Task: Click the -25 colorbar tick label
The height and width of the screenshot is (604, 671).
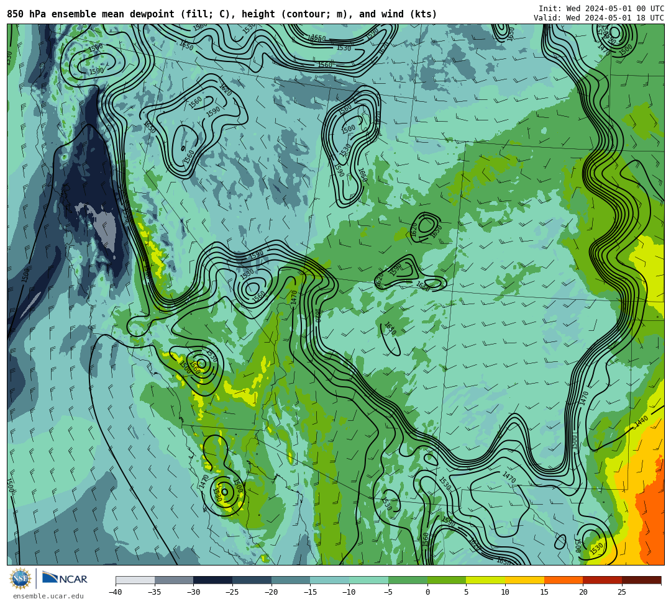Action: coord(232,592)
